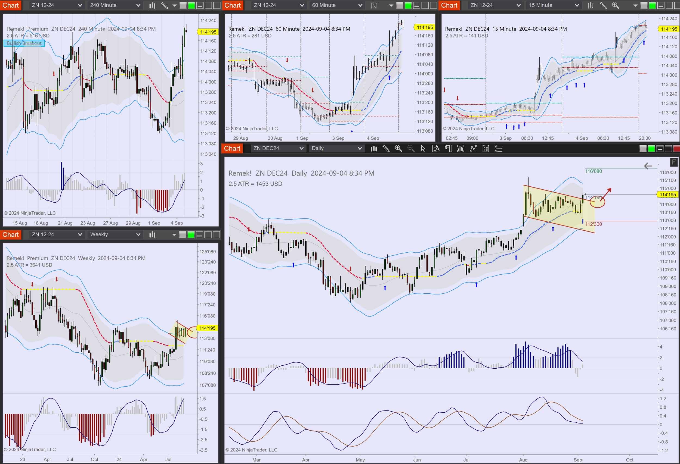Open Indicators icon in Daily chart toolbar
Viewport: 680px width, 464px height.
point(473,148)
